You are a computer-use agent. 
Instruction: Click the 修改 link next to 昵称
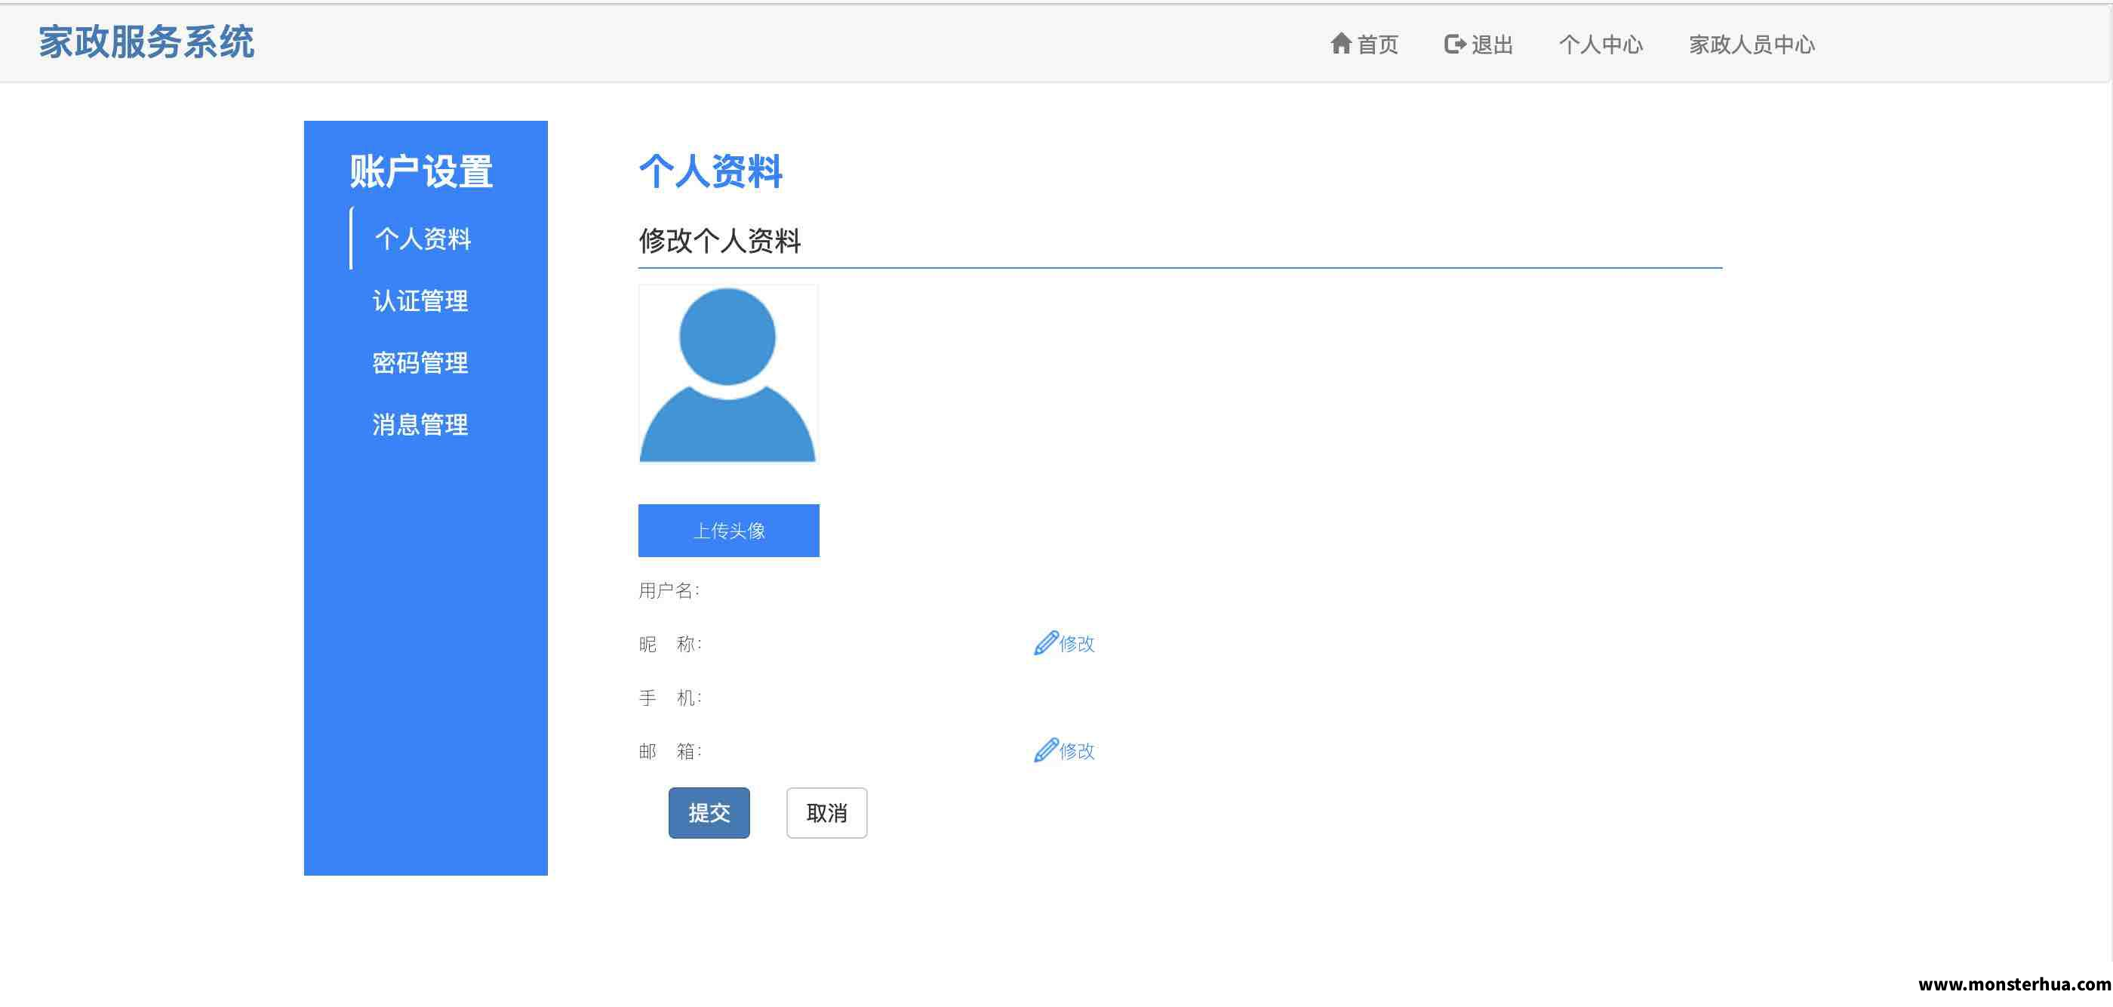[x=1076, y=643]
